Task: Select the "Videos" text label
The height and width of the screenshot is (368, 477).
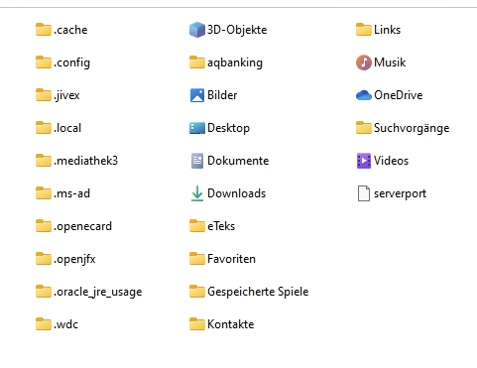Action: [x=391, y=161]
